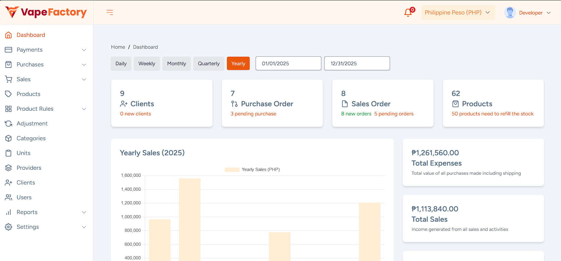
Task: Go to Home breadcrumb link
Action: coord(118,47)
